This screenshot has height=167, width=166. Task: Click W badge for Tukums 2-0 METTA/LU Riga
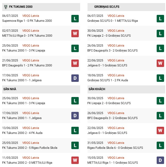[x=75, y=160]
